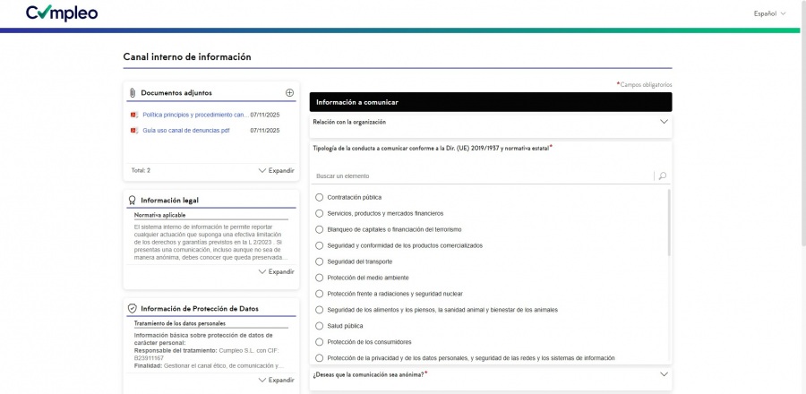The width and height of the screenshot is (806, 394).
Task: Choose the Salud pública radio option
Action: pos(319,326)
